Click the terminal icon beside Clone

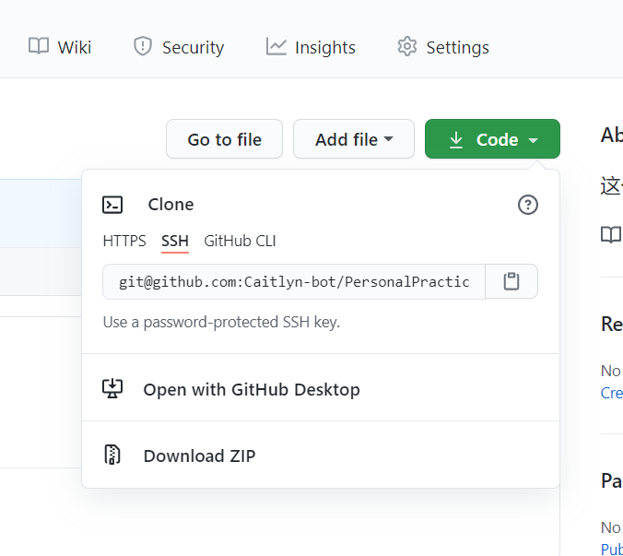[112, 205]
